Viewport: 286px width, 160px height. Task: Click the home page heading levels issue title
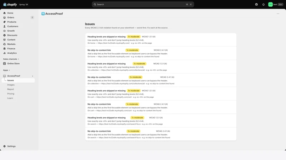coord(107,37)
